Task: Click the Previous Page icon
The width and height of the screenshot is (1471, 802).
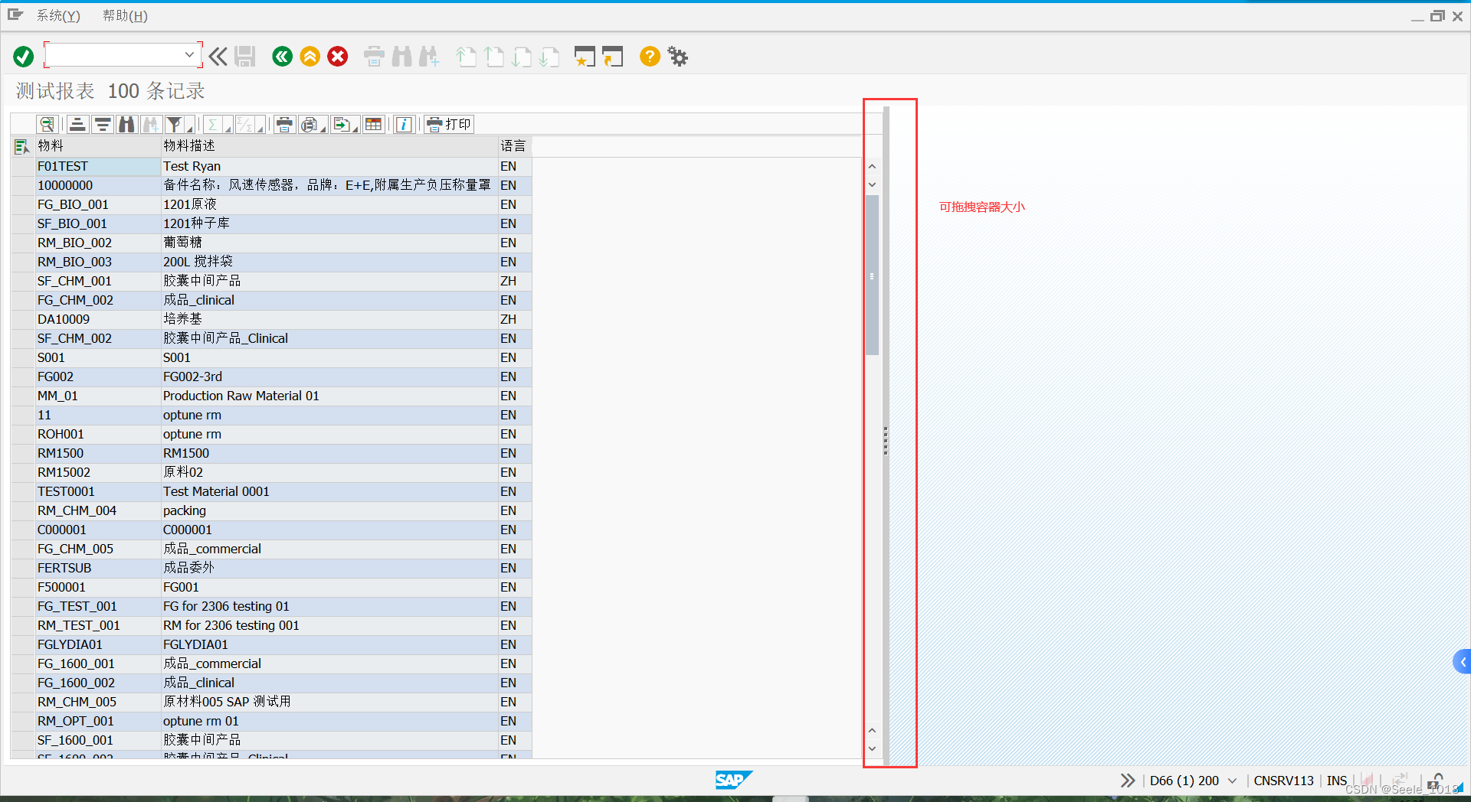Action: click(494, 57)
